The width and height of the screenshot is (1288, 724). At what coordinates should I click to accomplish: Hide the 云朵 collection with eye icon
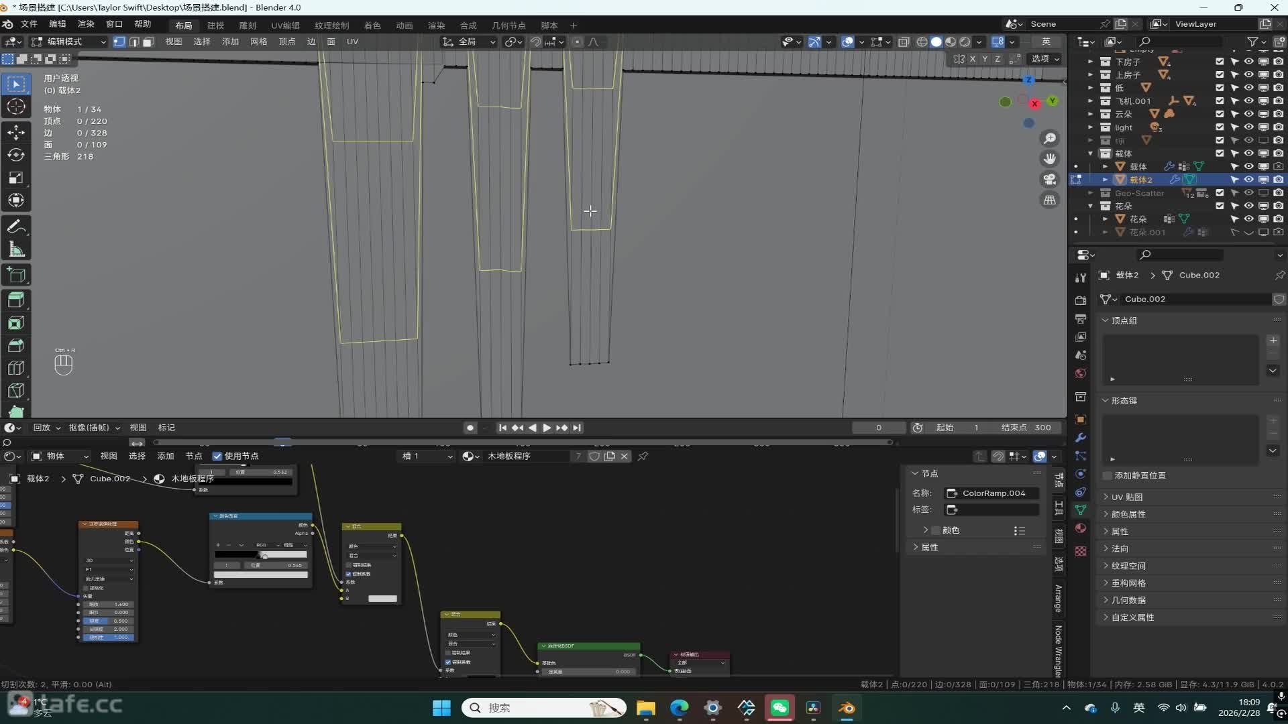coord(1248,114)
